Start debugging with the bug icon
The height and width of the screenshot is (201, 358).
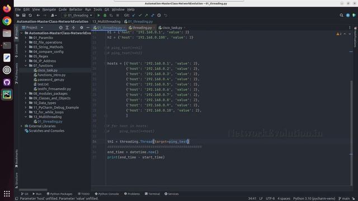105,15
